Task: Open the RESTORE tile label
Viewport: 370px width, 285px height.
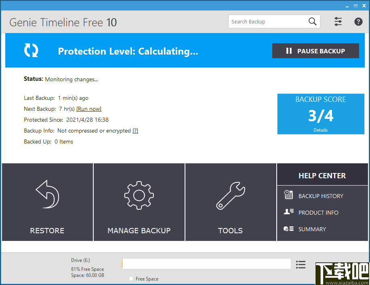Action: click(47, 231)
